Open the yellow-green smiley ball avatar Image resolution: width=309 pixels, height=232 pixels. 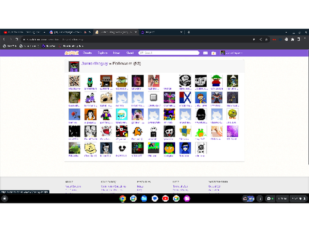pos(232,115)
